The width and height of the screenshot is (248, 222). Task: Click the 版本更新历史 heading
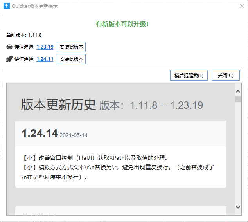point(58,105)
